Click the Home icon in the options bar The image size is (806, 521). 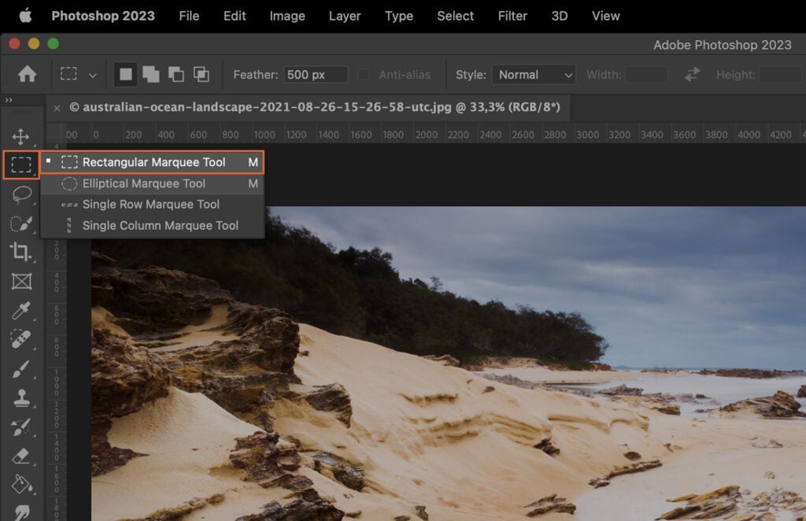[x=28, y=73]
